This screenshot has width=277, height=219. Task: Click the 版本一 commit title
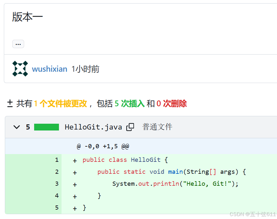(27, 17)
